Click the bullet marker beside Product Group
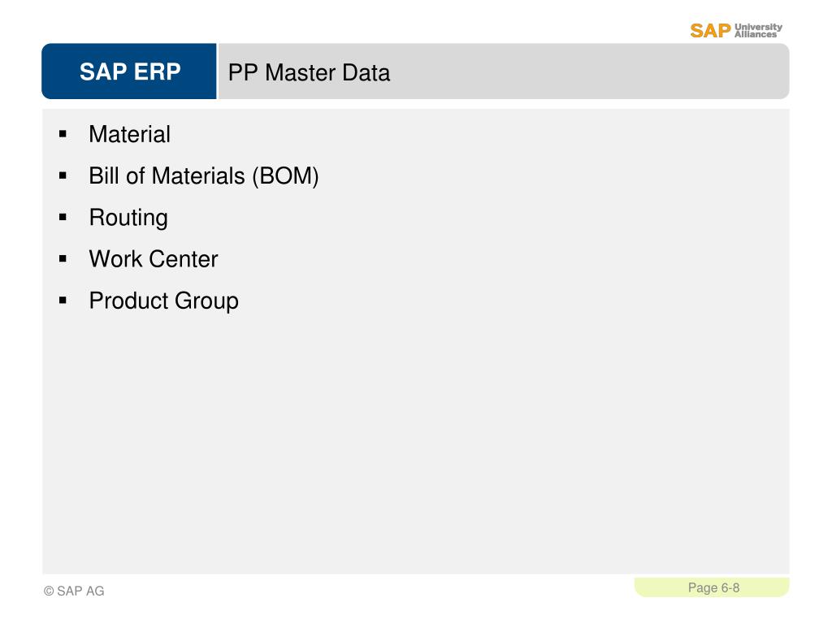Image resolution: width=832 pixels, height=624 pixels. [x=63, y=301]
